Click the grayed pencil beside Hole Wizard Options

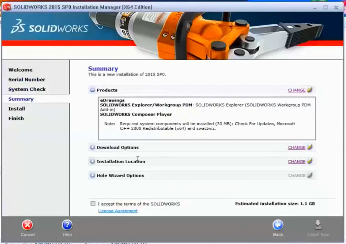click(309, 175)
